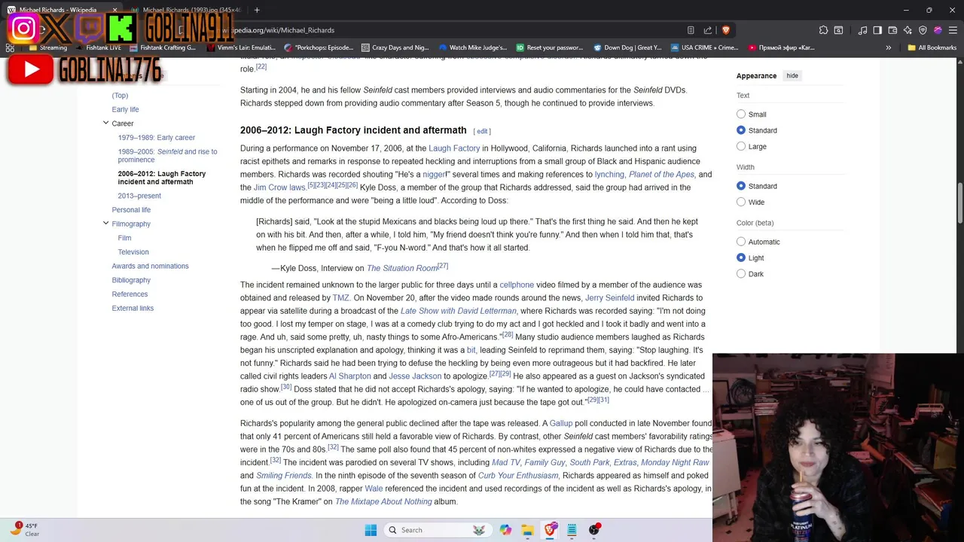Click the Brave Shields lion icon
This screenshot has height=542, width=964.
[726, 30]
